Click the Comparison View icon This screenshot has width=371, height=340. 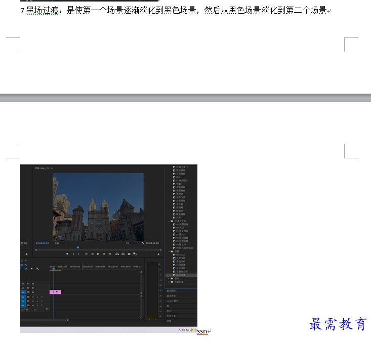[135, 254]
